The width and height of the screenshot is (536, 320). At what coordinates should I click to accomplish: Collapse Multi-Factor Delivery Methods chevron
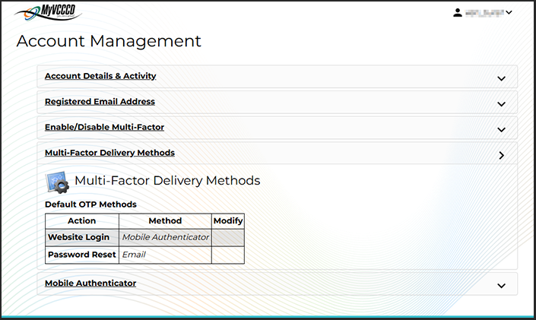[x=502, y=156]
